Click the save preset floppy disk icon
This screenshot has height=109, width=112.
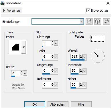[89, 21]
